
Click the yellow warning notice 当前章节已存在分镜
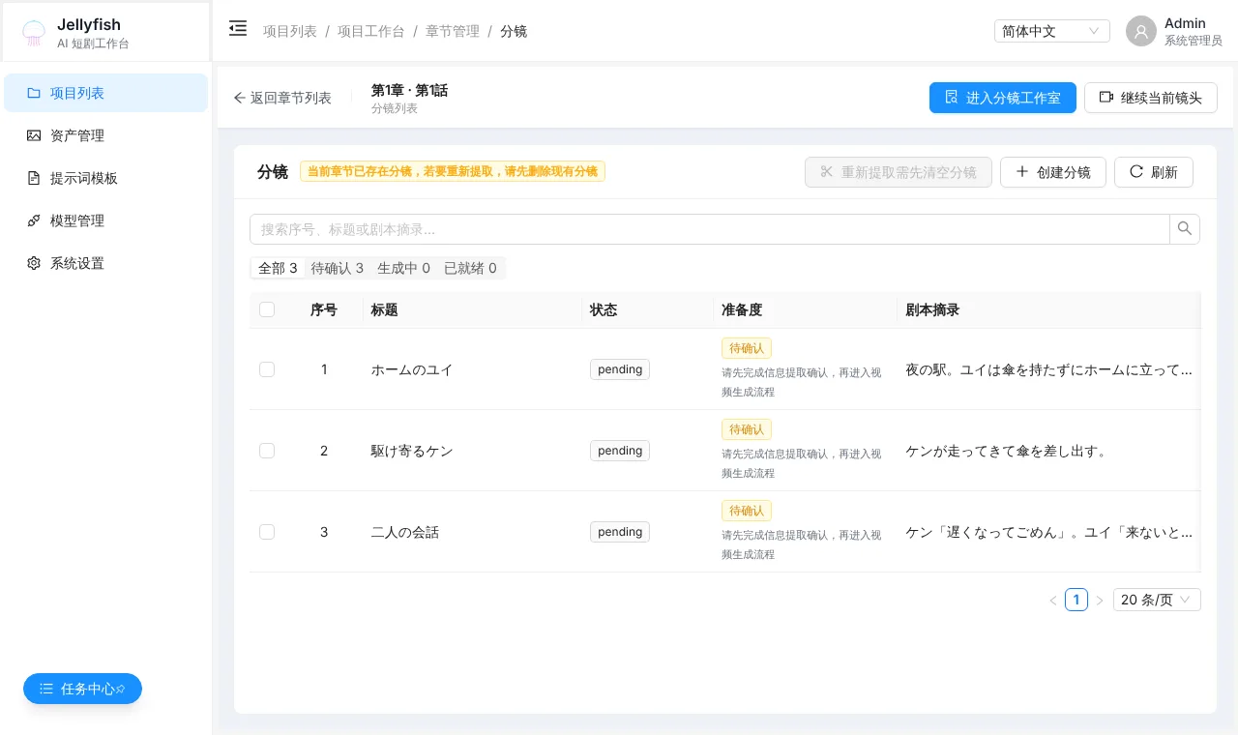pos(453,171)
